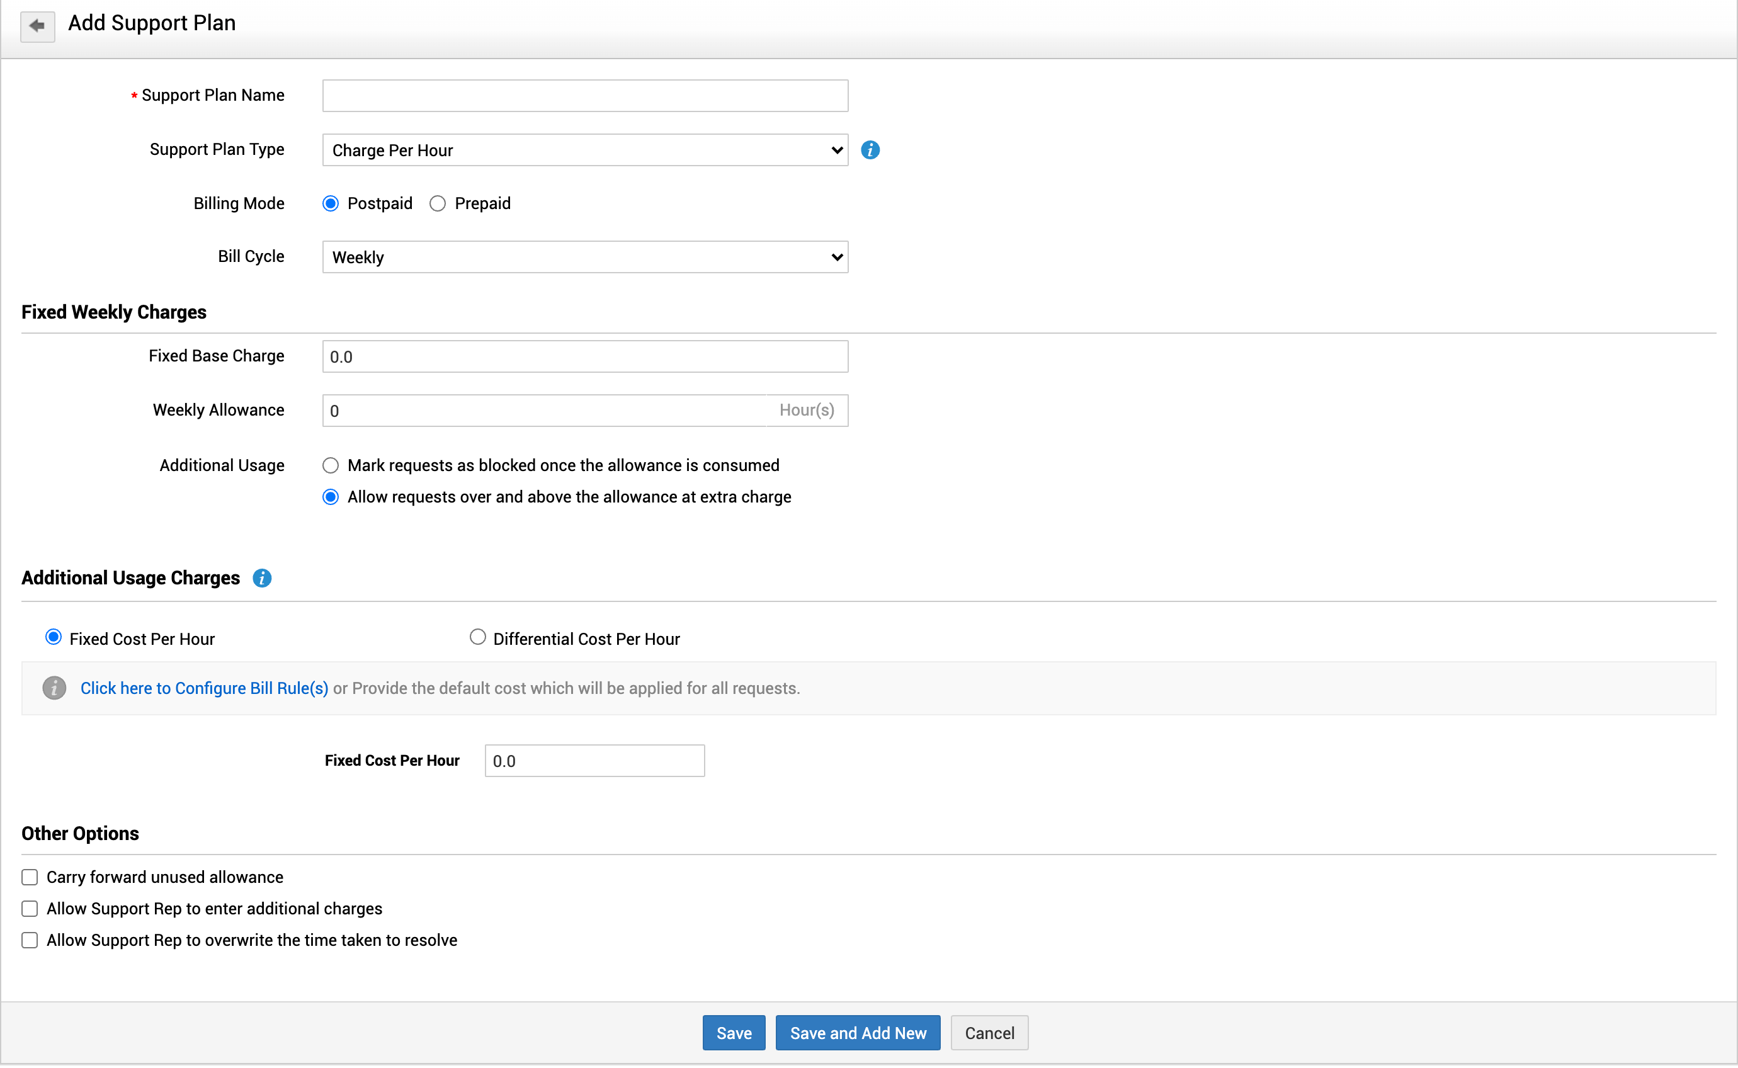Choose Mark requests as blocked option
The image size is (1738, 1068).
click(331, 466)
